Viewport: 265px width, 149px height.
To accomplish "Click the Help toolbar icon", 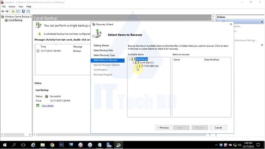I will pyautogui.click(x=23, y=11).
